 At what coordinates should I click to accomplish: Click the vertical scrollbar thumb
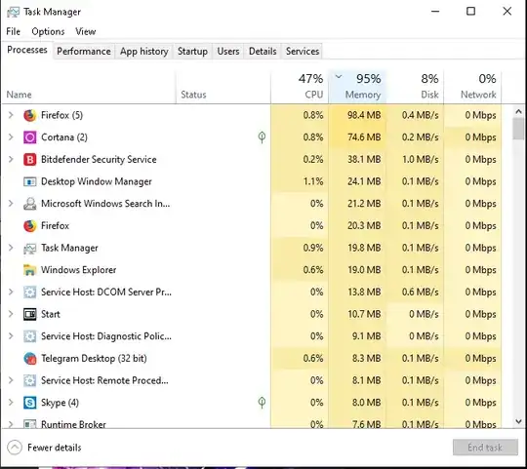coord(518,129)
